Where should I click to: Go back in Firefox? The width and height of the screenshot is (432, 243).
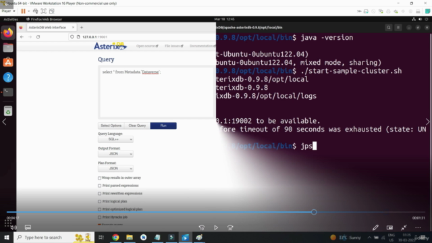(22, 37)
